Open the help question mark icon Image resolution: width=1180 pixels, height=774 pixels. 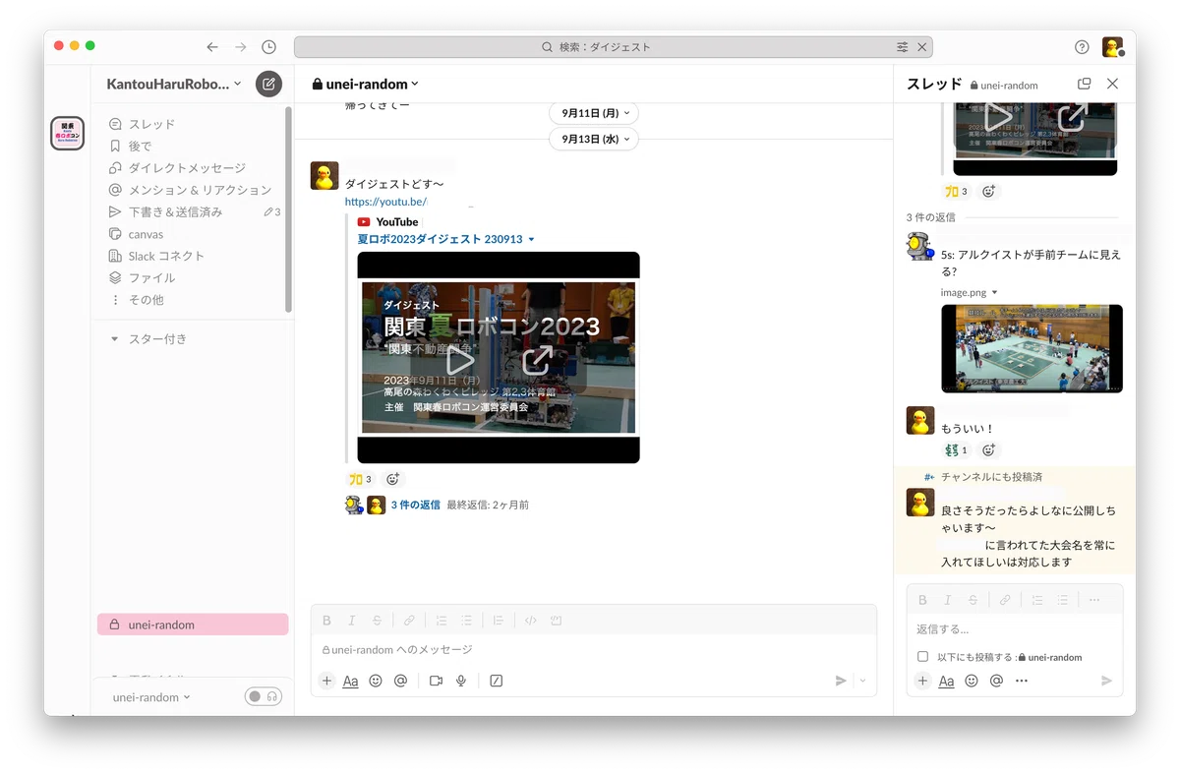pos(1082,47)
